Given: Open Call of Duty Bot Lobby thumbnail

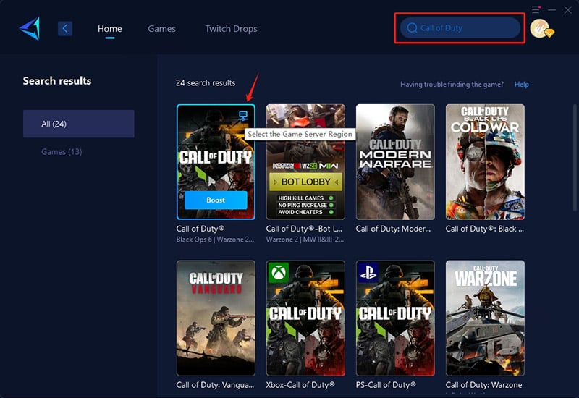Looking at the screenshot, I should [305, 161].
